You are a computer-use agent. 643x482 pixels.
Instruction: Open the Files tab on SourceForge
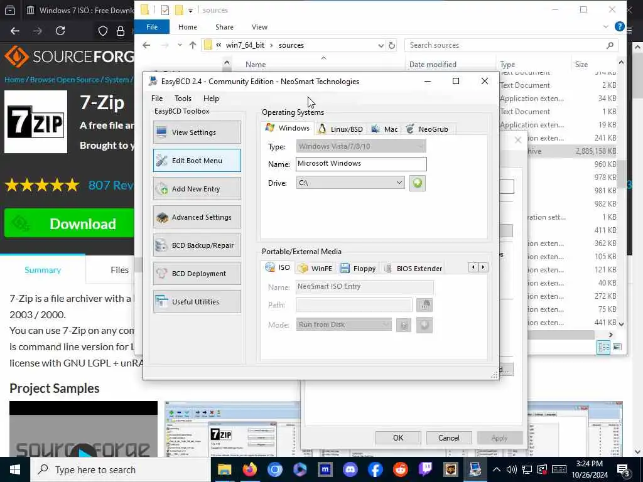click(x=119, y=270)
